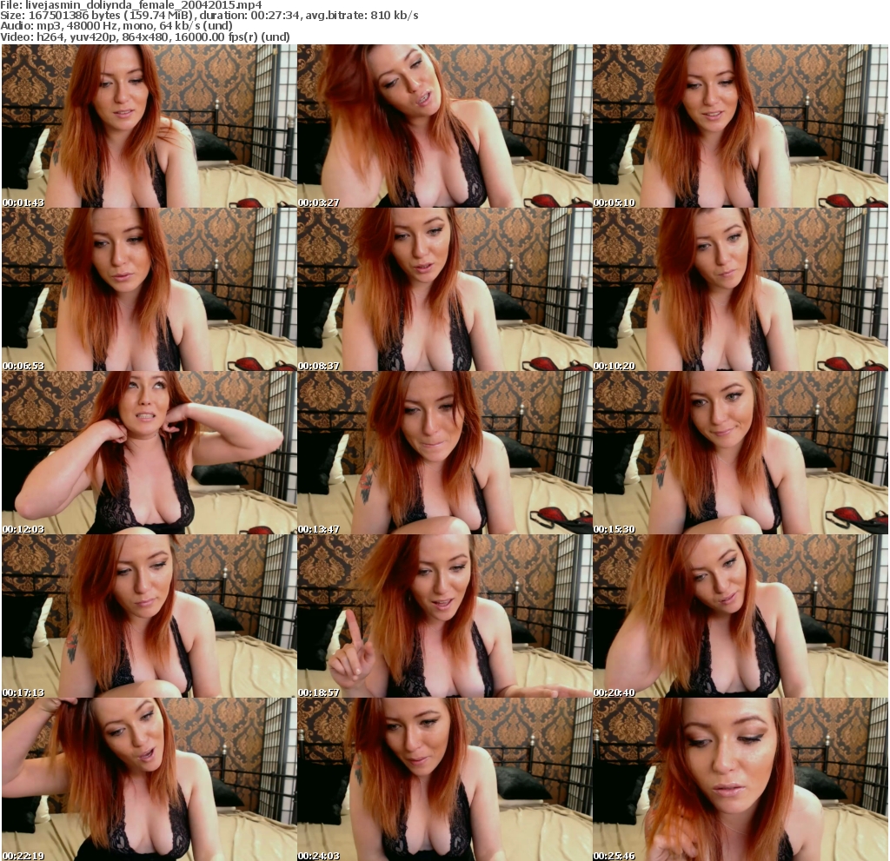
Task: Open the video frame stamped 00:18:57
Action: click(444, 616)
